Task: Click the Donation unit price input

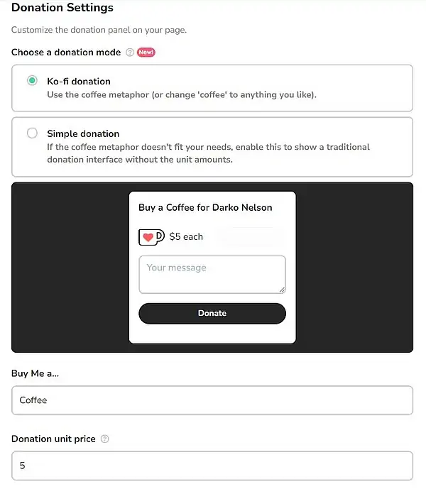Action: point(212,466)
